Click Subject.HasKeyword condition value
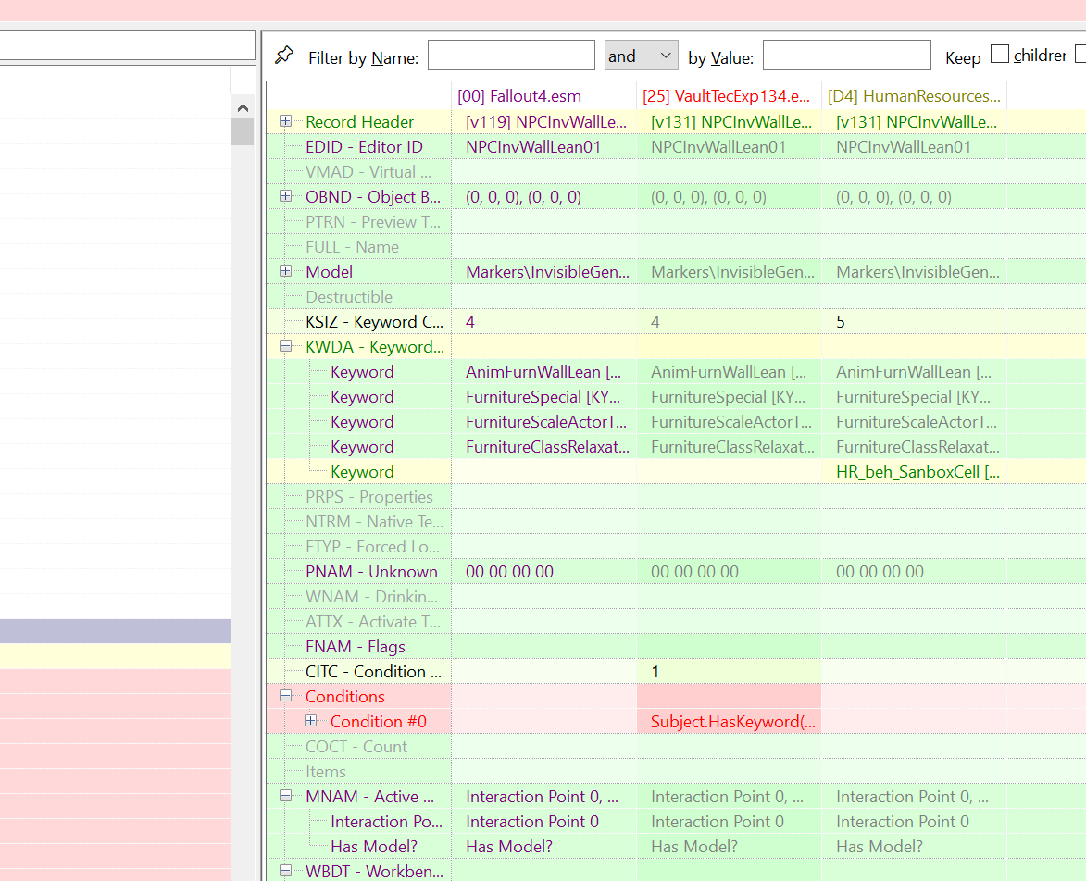 coord(732,722)
